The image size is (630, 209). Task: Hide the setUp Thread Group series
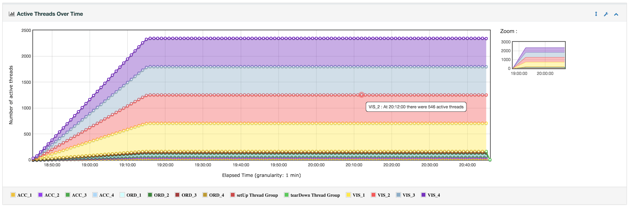[x=254, y=195]
